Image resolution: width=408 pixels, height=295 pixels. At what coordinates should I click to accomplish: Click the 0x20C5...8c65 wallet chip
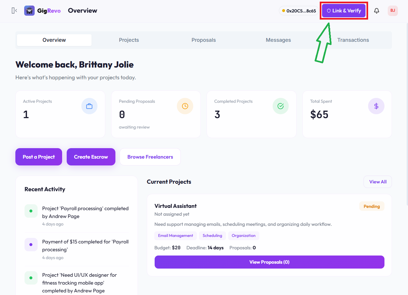pyautogui.click(x=298, y=10)
